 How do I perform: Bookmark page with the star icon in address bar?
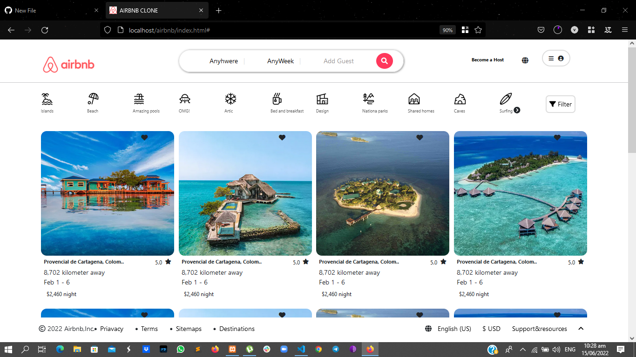(x=478, y=30)
